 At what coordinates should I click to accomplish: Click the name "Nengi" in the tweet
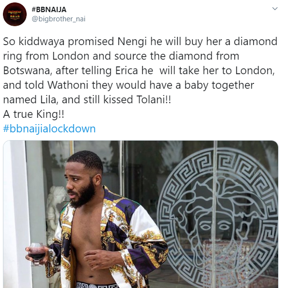[132, 42]
